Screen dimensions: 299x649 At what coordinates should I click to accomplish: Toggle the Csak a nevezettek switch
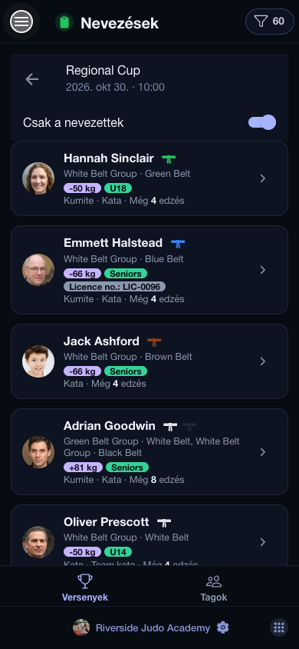point(262,122)
